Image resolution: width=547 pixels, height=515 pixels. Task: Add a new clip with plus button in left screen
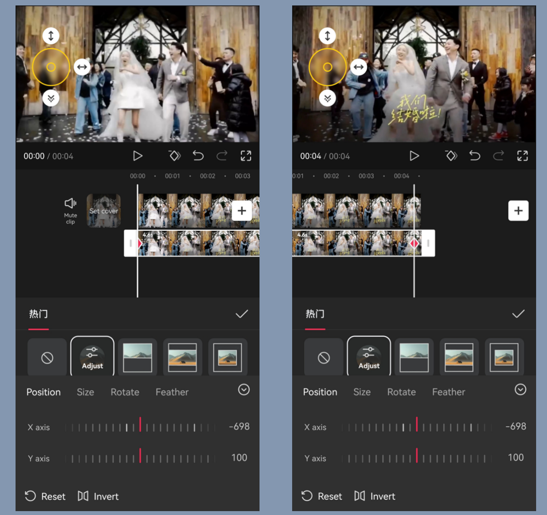242,211
